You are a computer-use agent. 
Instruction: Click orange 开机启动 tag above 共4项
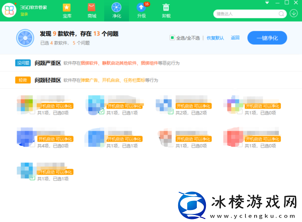pos(55,139)
